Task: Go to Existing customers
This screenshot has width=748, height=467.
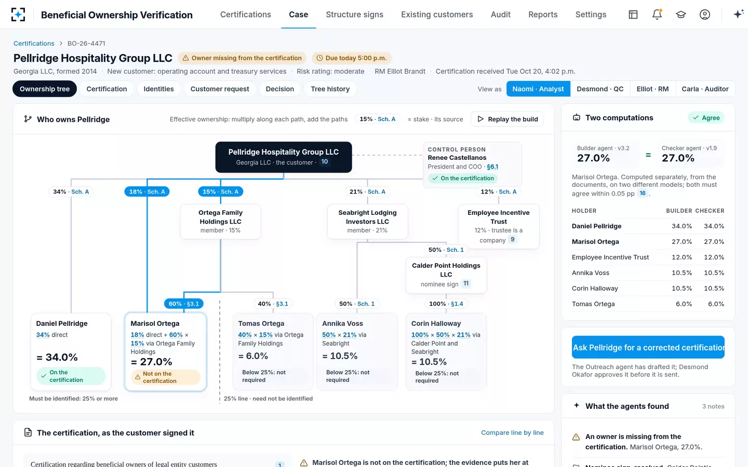Action: click(437, 15)
